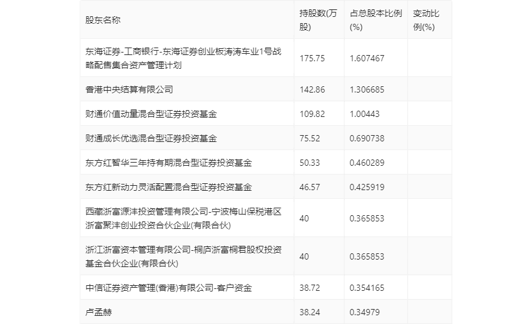Viewport: 532px width, 324px height.
Task: Click the 占总股本比例(%) column header
Action: (x=376, y=20)
